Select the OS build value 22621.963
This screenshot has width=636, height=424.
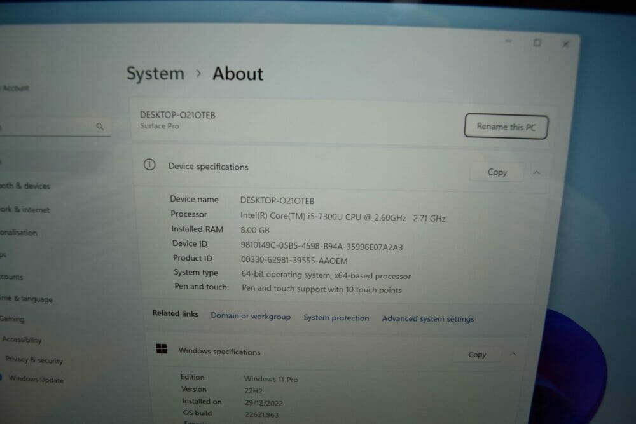click(x=261, y=414)
